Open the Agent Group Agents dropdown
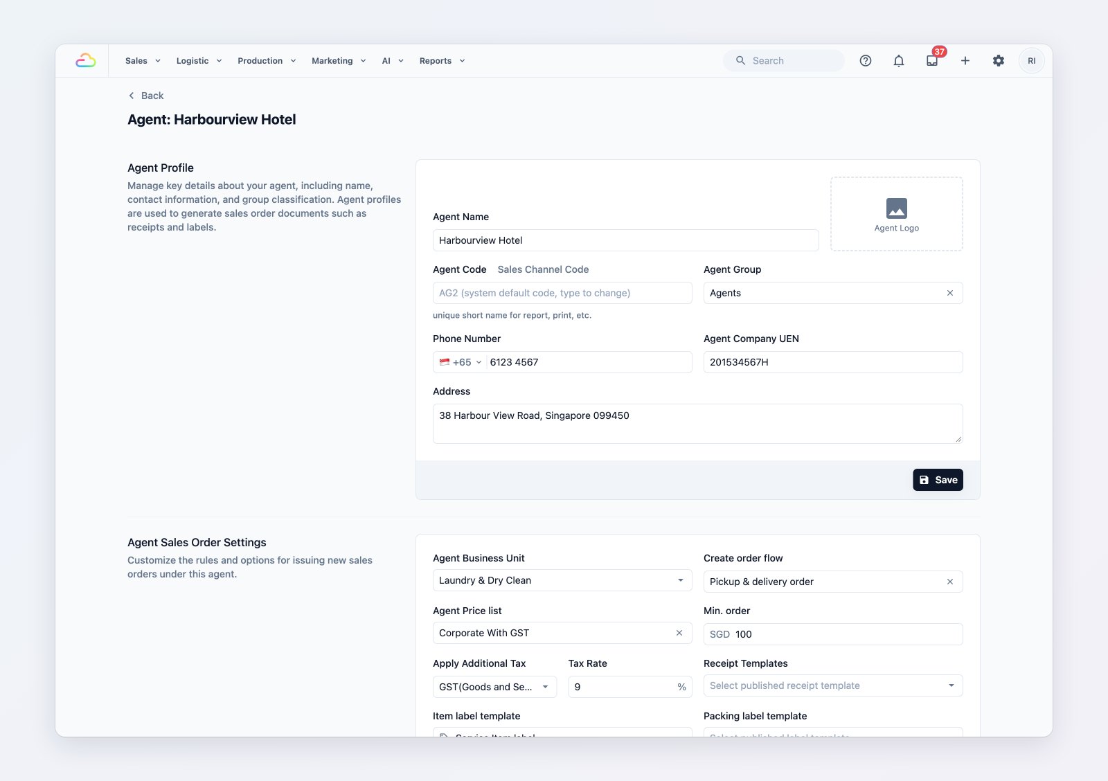The image size is (1108, 781). (x=833, y=293)
